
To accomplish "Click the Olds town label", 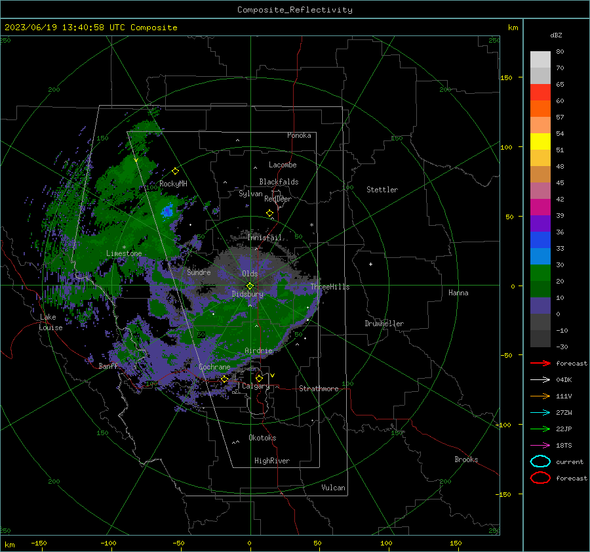I will point(250,274).
